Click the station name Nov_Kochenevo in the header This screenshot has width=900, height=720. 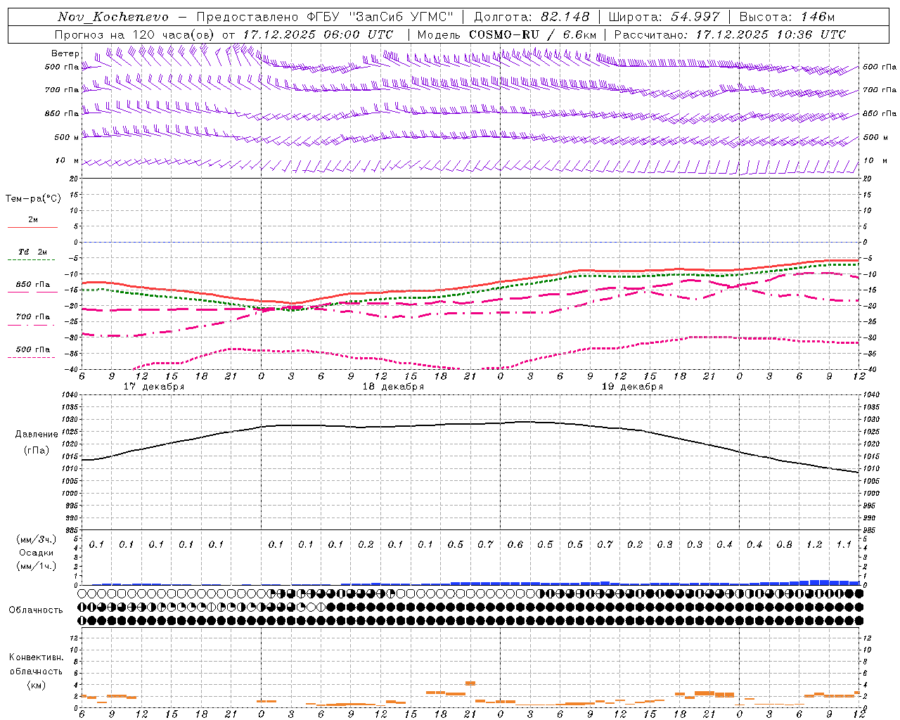coord(113,17)
